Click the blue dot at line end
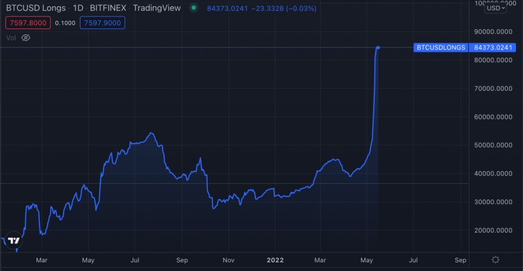The height and width of the screenshot is (271, 523). point(378,47)
